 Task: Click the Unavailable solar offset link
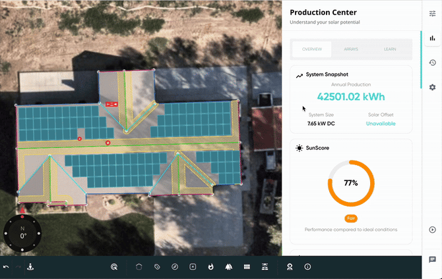pos(381,123)
